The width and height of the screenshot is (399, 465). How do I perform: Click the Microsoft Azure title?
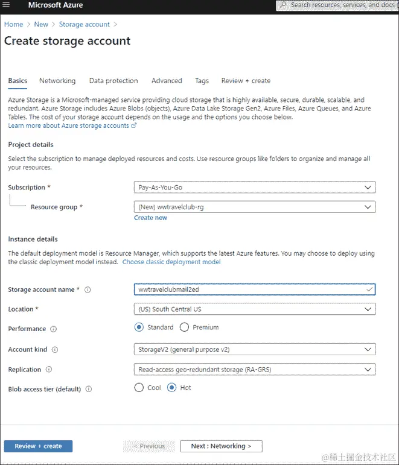coord(56,5)
